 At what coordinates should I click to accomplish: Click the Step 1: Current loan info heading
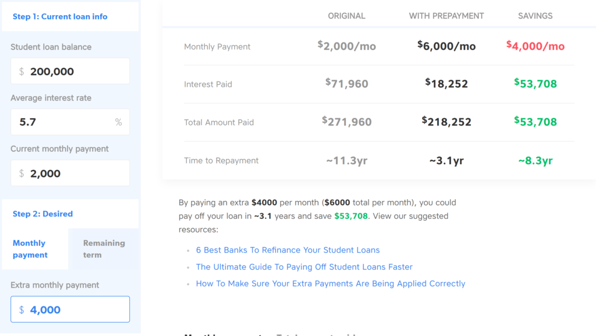point(60,17)
